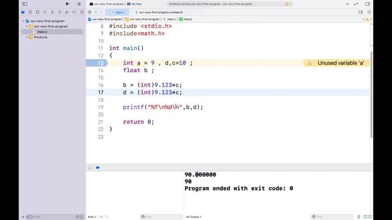This screenshot has height=220, width=392.
Task: Click line number 13 gutter marker
Action: tap(97, 63)
